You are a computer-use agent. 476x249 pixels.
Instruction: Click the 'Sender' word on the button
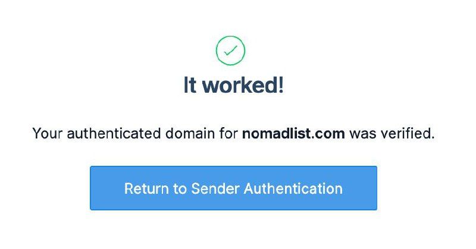(211, 189)
